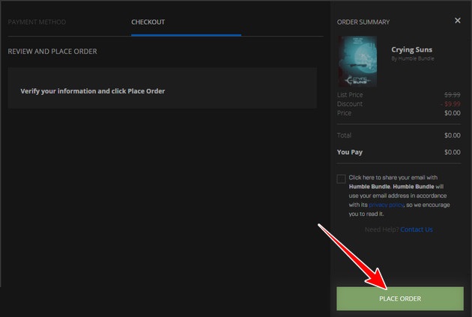Click the Crying Suns game title

click(x=411, y=49)
